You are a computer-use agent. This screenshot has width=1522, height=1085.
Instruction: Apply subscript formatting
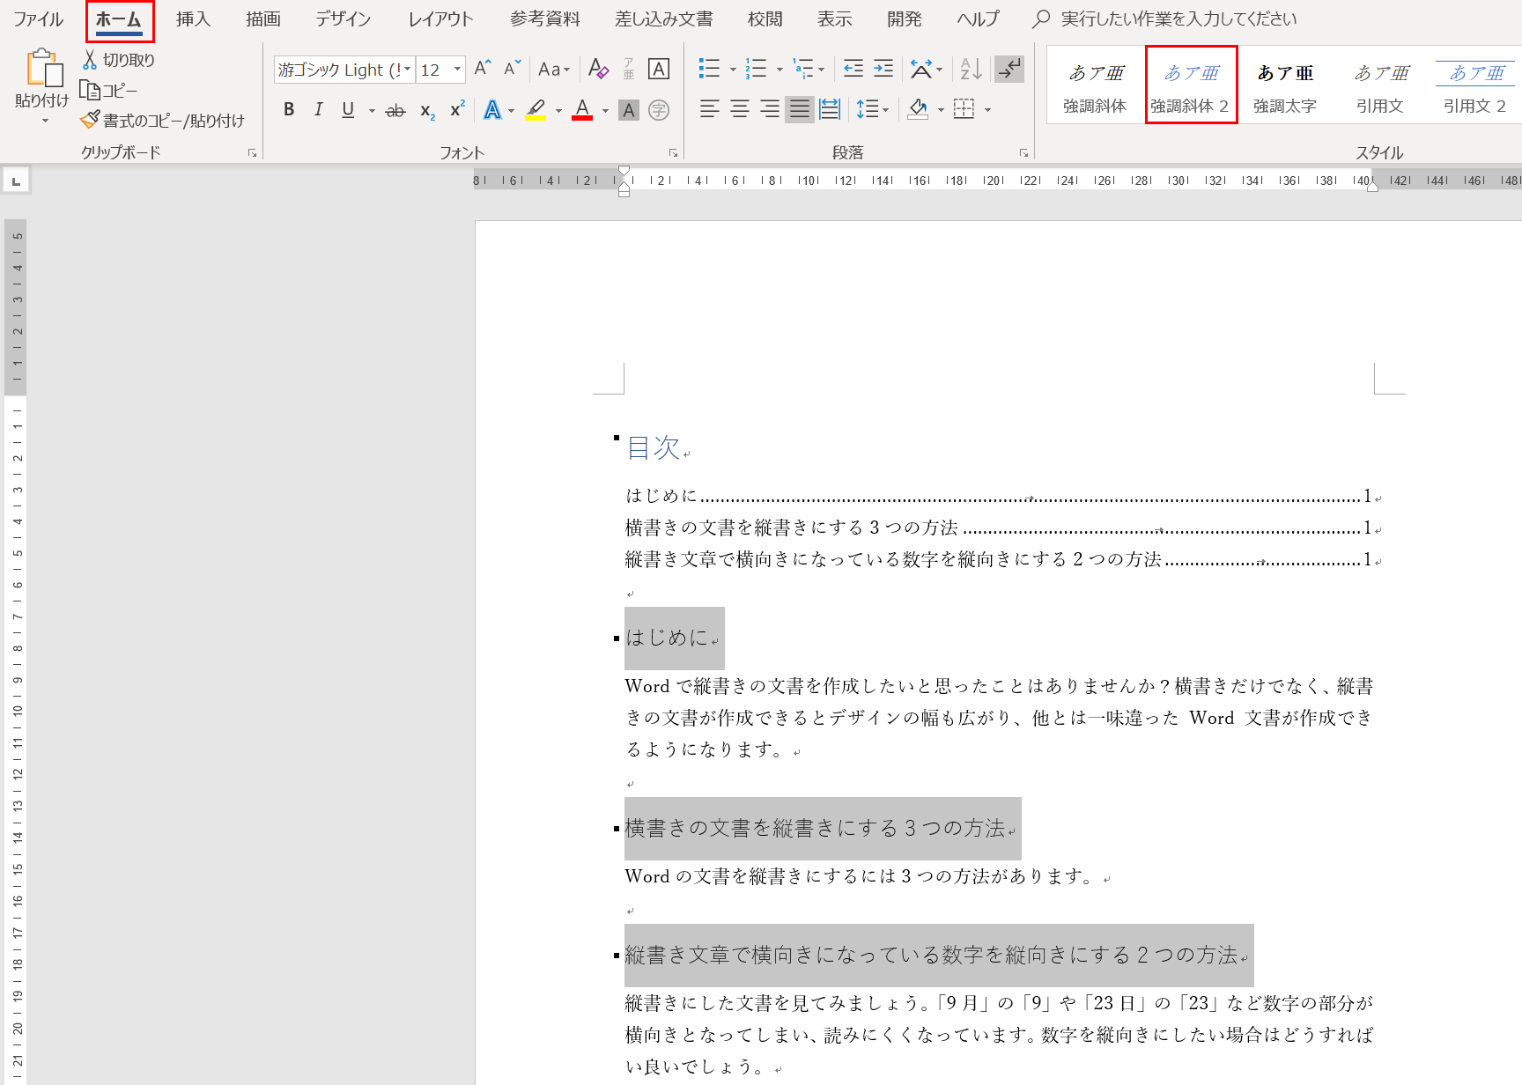point(427,110)
